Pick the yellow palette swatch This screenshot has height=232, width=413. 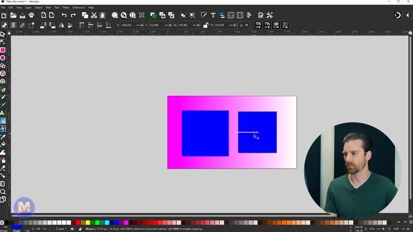[88, 223]
